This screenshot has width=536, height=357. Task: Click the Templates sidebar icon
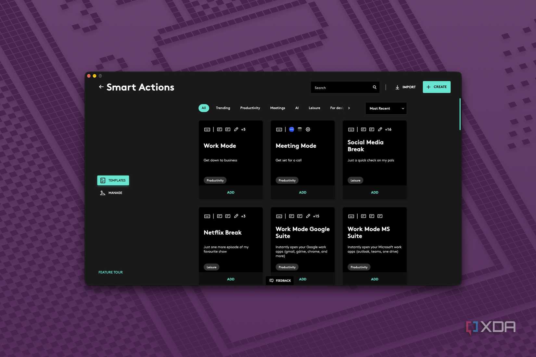103,180
